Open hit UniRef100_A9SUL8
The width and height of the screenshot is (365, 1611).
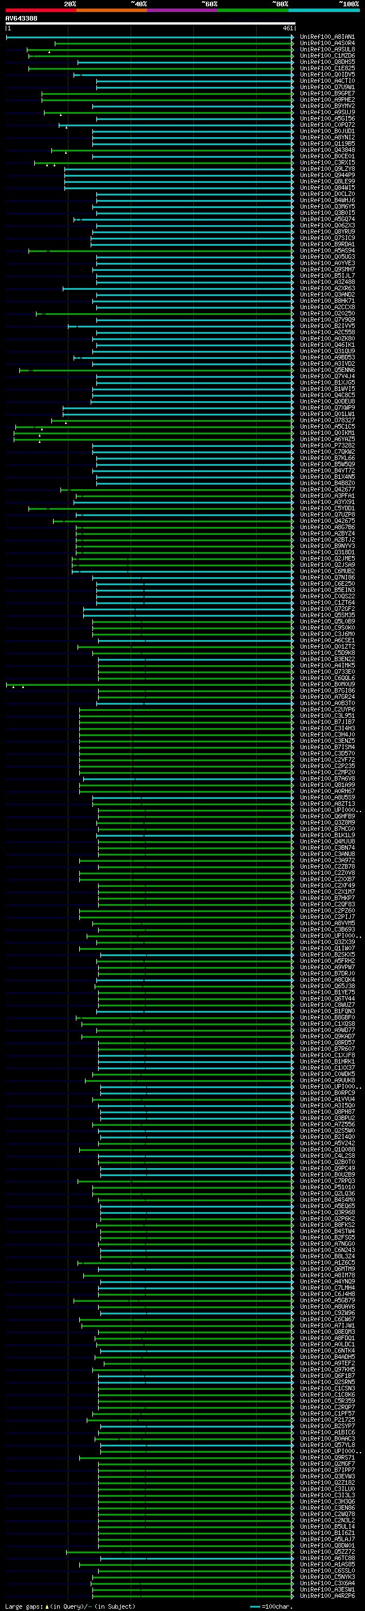[327, 49]
